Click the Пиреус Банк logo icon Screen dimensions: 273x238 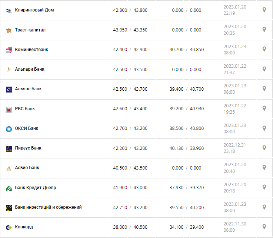click(9, 148)
